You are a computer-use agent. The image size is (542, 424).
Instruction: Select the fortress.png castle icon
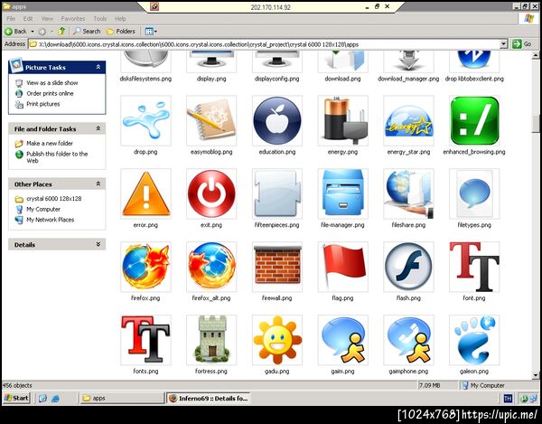click(x=211, y=340)
